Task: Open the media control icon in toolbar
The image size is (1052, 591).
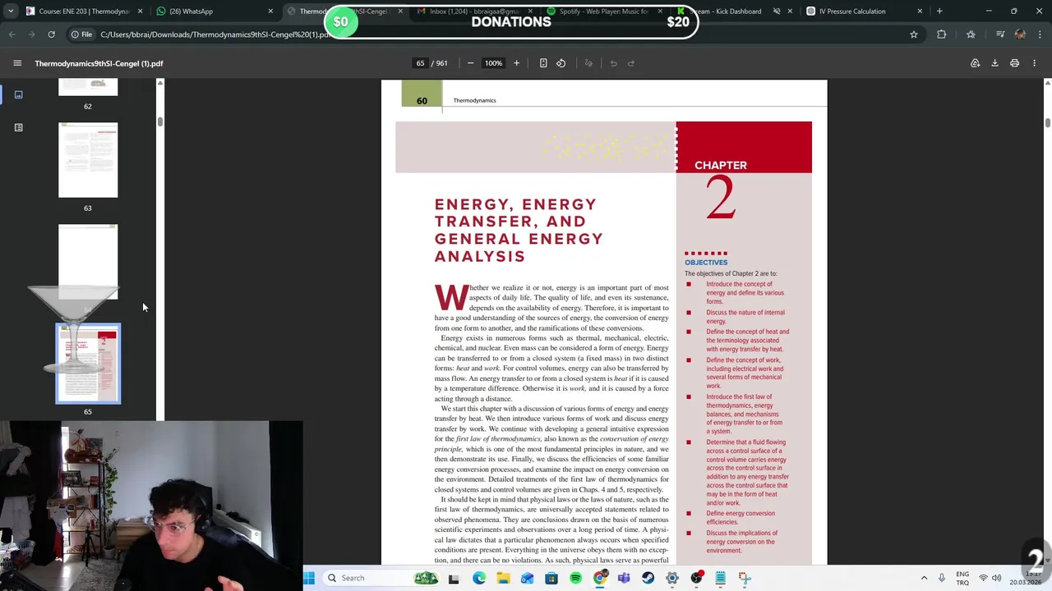Action: tap(1000, 34)
